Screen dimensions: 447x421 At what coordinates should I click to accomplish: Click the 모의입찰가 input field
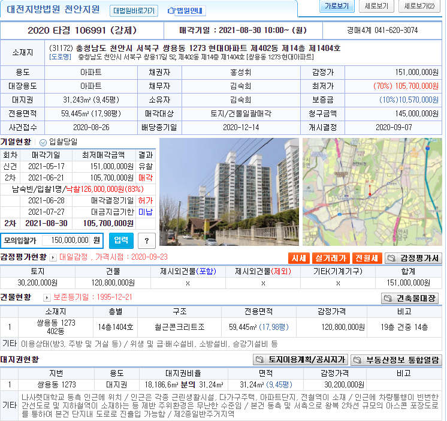(66, 240)
